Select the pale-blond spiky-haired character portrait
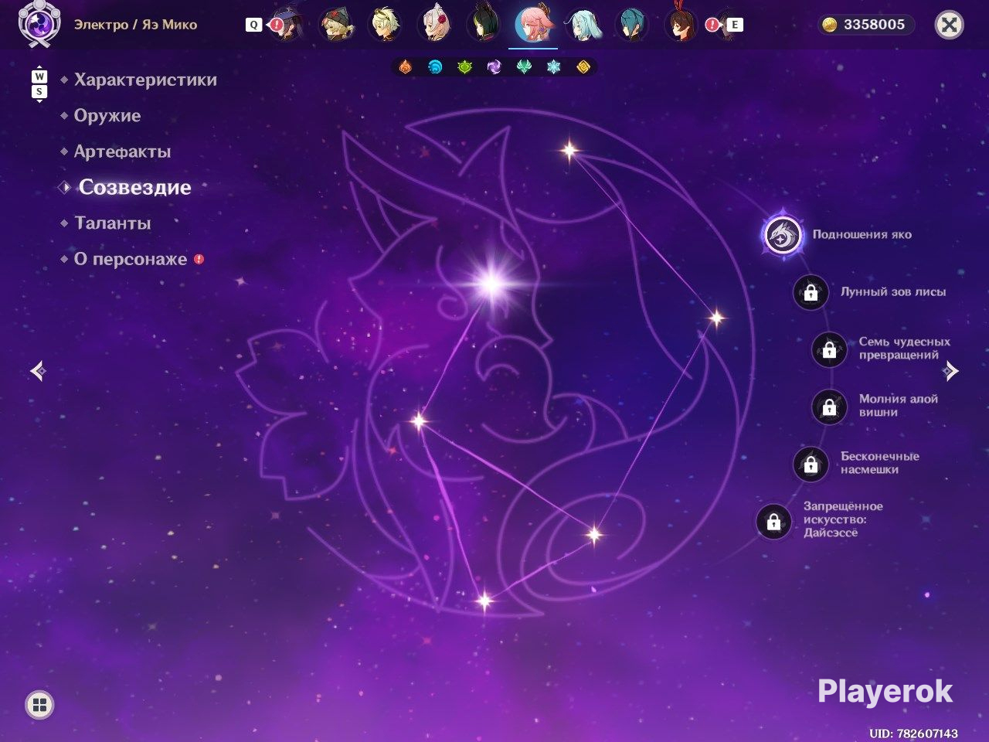Image resolution: width=989 pixels, height=742 pixels. click(x=384, y=26)
